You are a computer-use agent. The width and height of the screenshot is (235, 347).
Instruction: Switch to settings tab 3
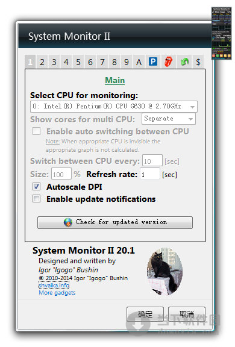pyautogui.click(x=54, y=61)
